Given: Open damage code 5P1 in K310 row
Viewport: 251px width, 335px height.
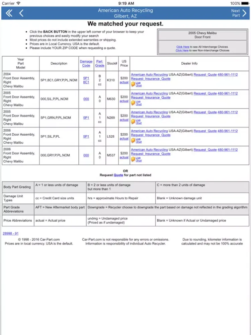Looking at the screenshot, I should (86, 78).
